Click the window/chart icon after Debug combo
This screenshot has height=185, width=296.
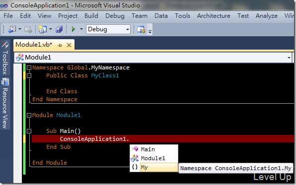click(x=141, y=30)
